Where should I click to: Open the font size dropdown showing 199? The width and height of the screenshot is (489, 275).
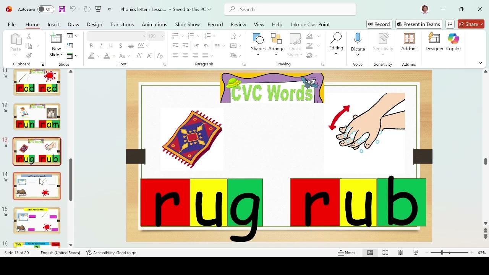click(x=163, y=36)
